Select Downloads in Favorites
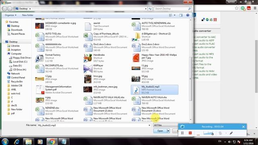This screenshot has width=258, height=145. [17, 30]
